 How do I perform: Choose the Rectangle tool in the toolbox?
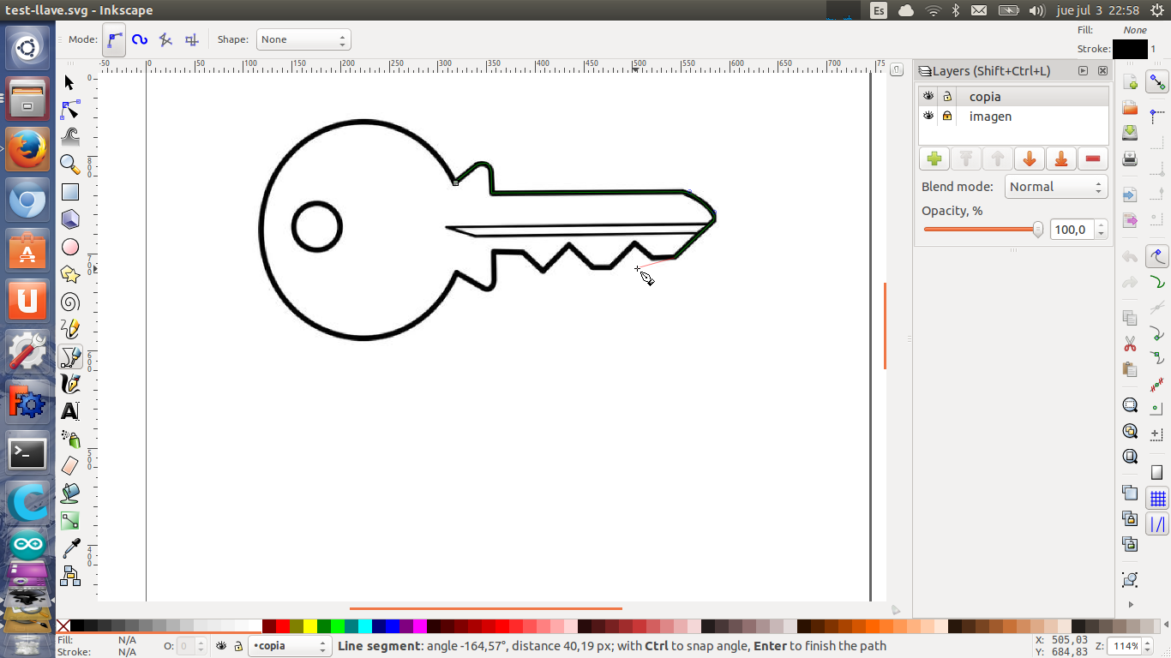69,192
